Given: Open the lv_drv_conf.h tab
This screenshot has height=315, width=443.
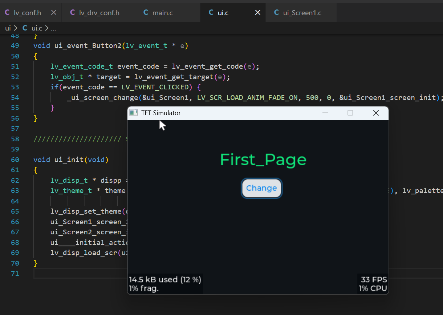Looking at the screenshot, I should coord(98,13).
